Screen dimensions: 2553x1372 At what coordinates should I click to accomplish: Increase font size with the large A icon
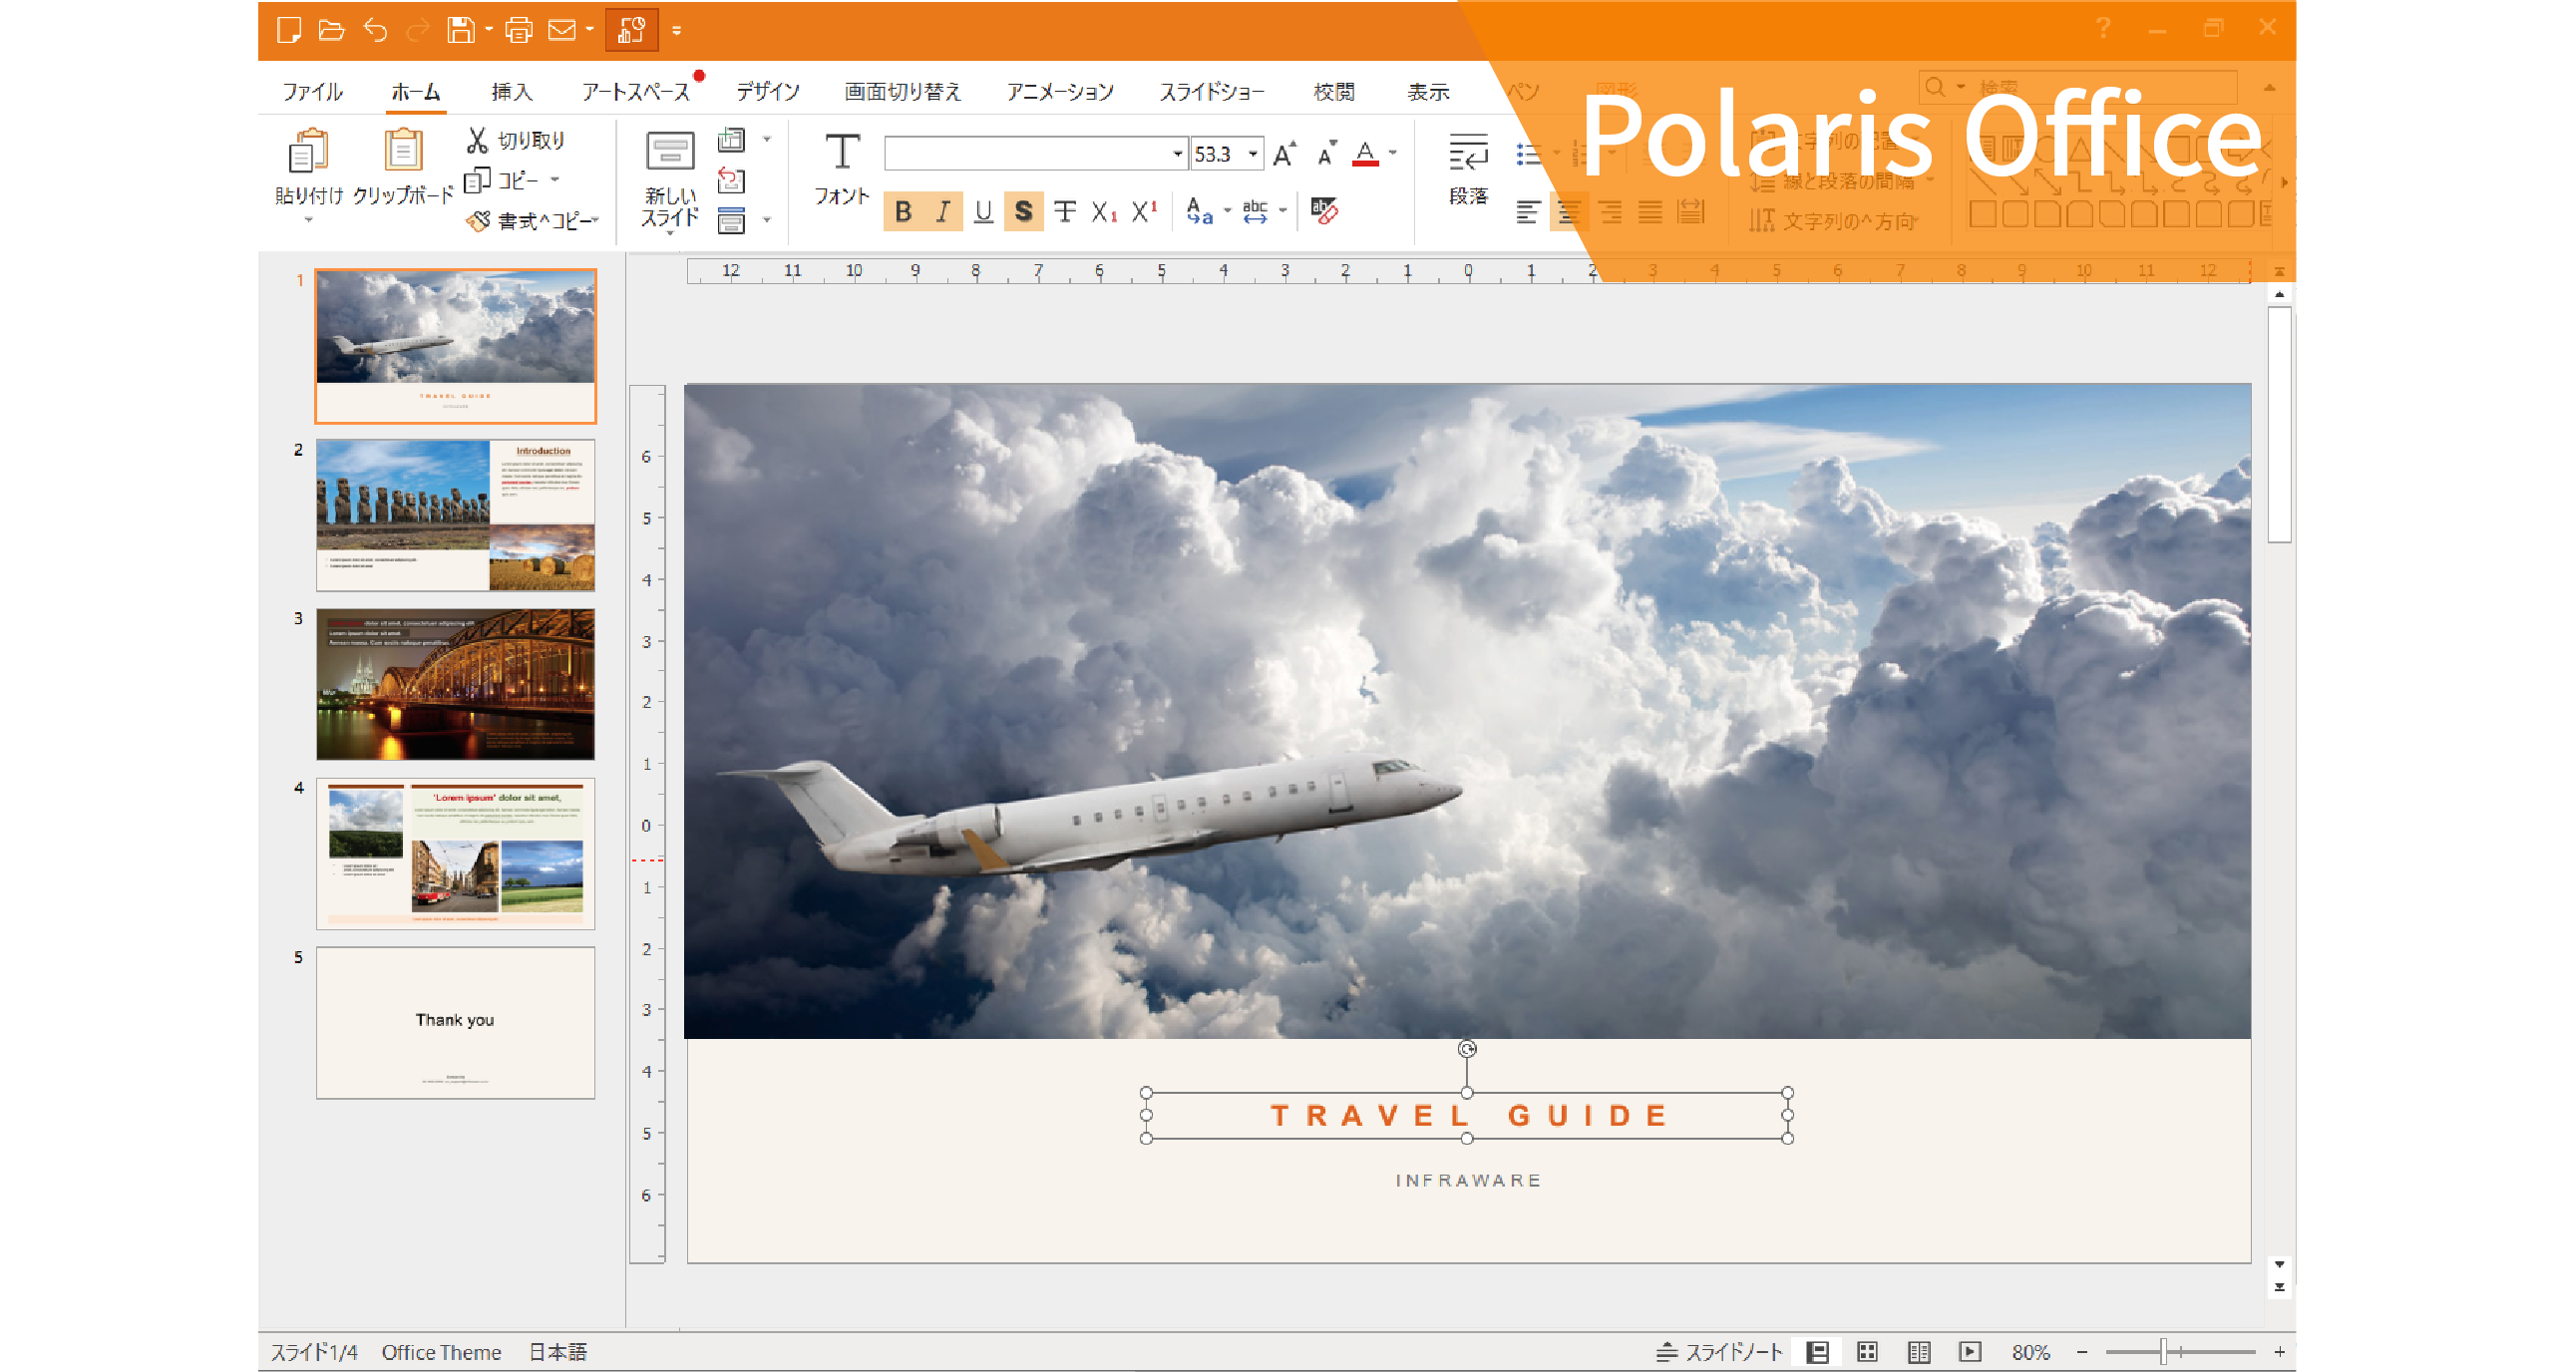click(1284, 154)
